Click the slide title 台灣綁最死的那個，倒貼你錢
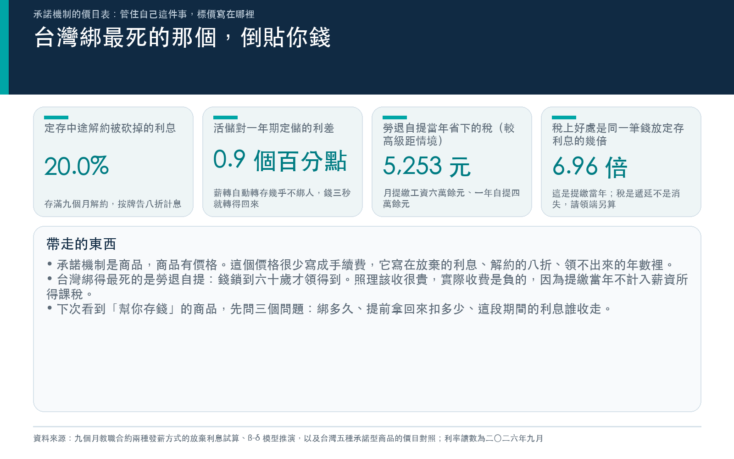The width and height of the screenshot is (734, 459). coord(182,38)
